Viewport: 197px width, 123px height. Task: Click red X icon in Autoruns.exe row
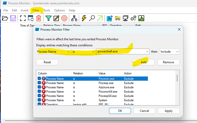click(44, 87)
